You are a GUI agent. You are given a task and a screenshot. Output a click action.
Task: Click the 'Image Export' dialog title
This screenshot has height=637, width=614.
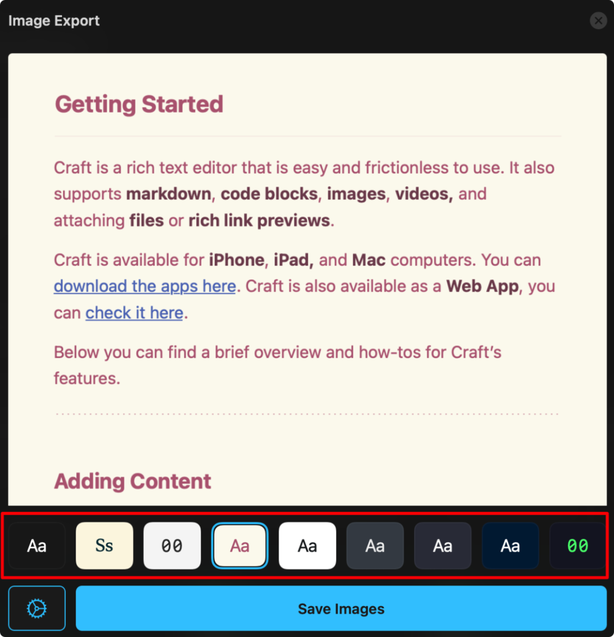[54, 20]
